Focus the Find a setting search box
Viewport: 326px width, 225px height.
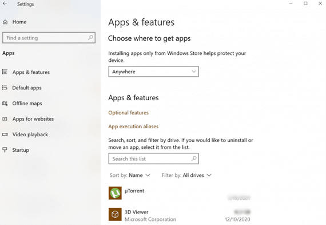(49, 38)
